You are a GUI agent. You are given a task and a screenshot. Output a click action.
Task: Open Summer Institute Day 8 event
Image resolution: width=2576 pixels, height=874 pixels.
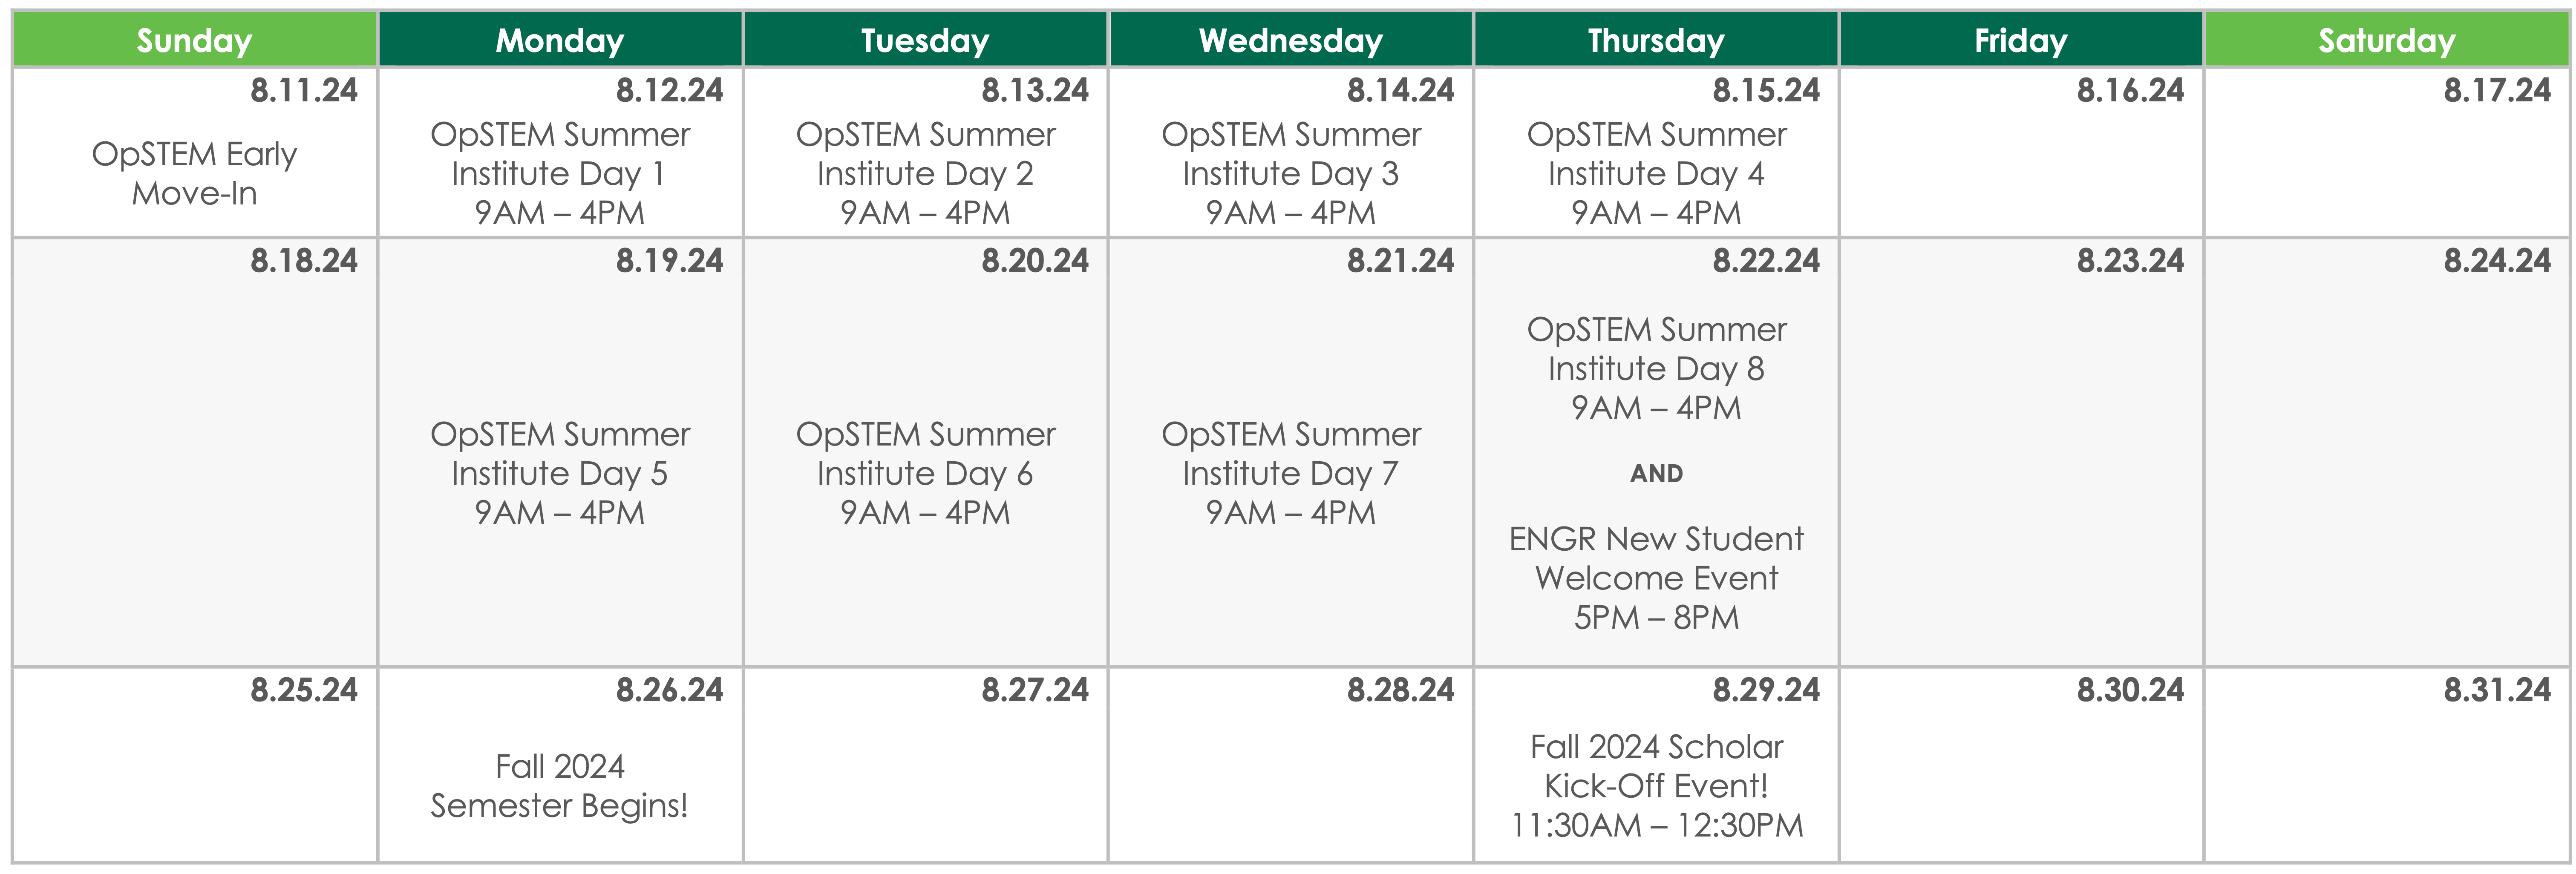click(x=1656, y=368)
